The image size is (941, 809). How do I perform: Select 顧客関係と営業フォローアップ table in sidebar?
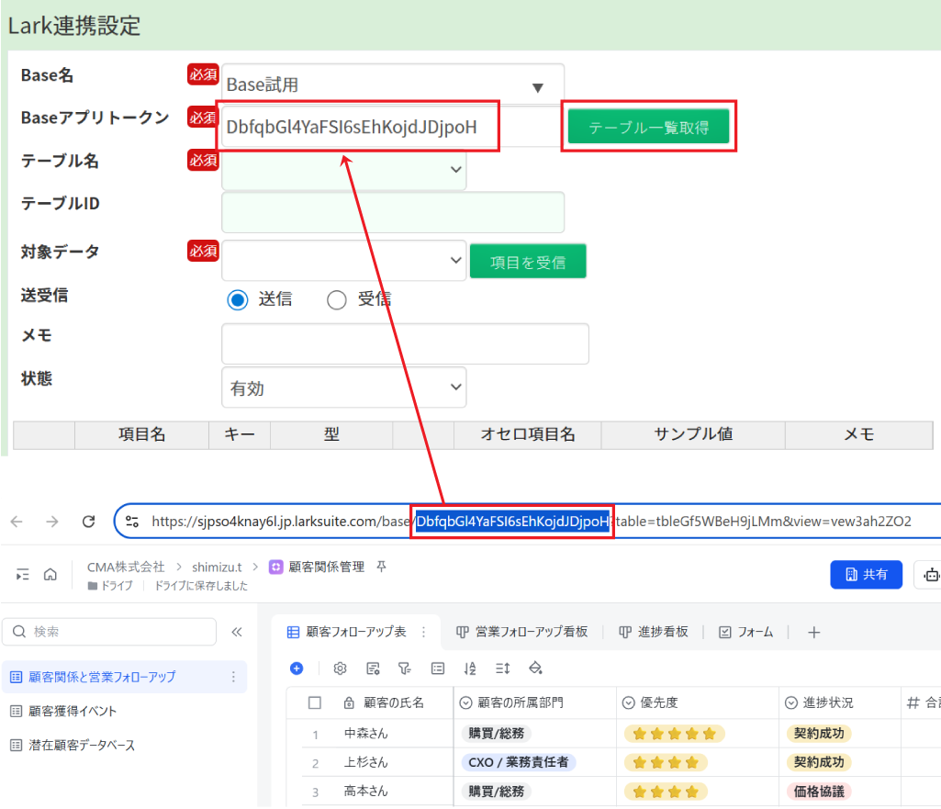click(x=124, y=677)
